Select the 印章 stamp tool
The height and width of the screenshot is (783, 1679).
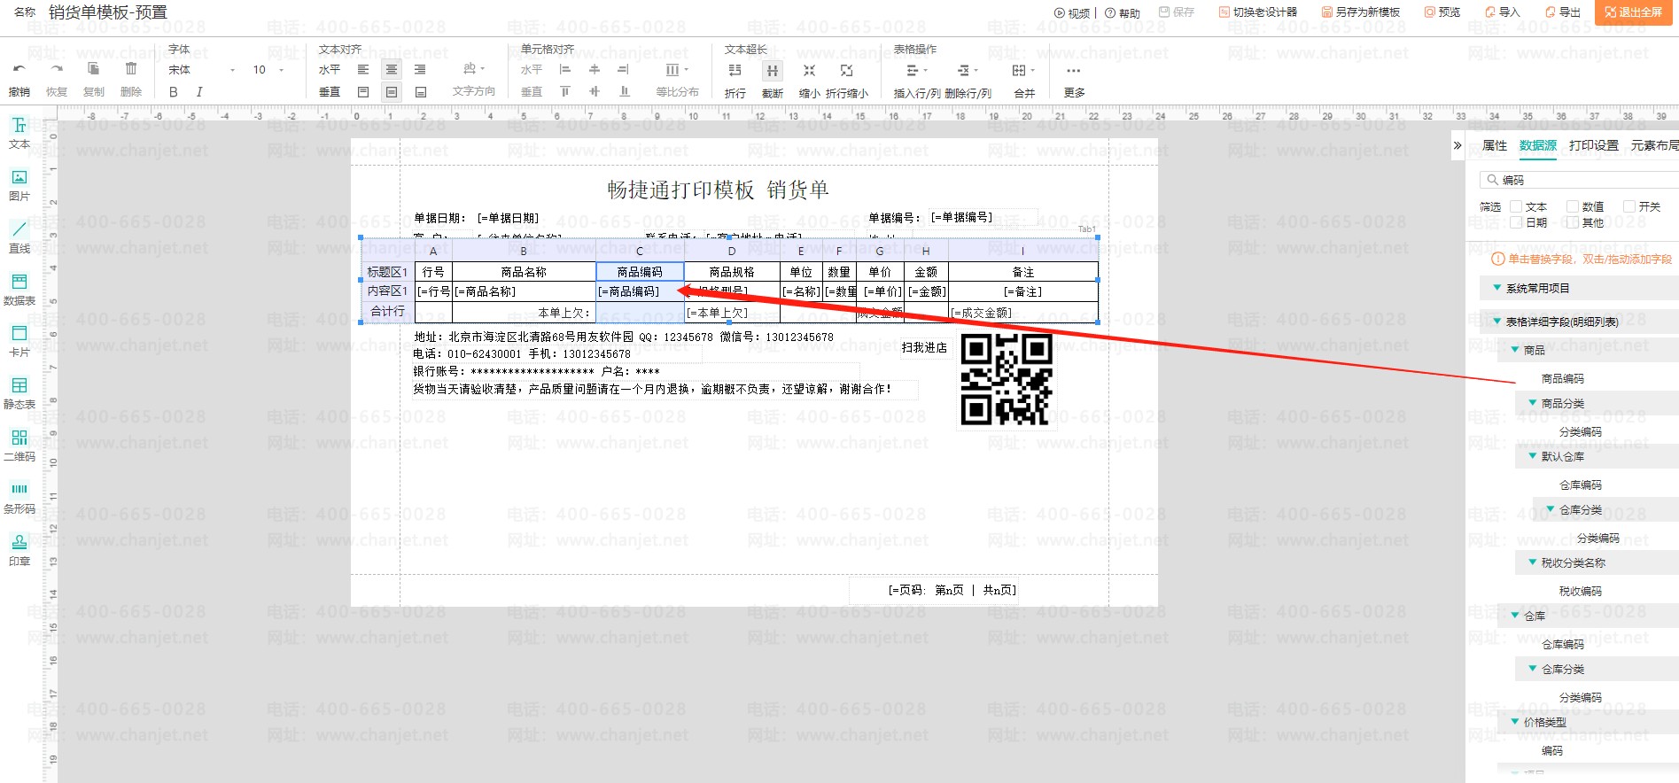pyautogui.click(x=19, y=549)
